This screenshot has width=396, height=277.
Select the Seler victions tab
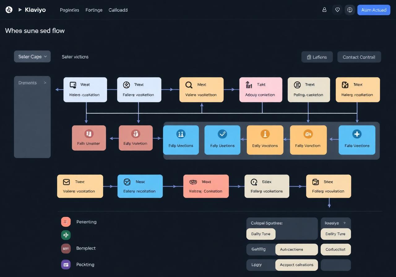(75, 57)
